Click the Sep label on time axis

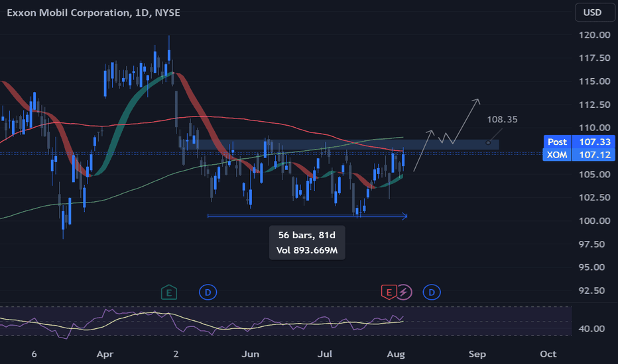pyautogui.click(x=477, y=354)
